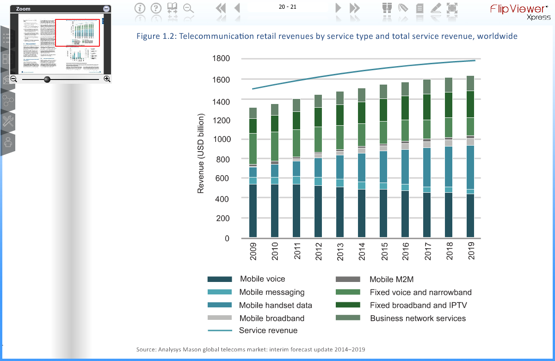Screen dimensions: 555x361
Task: Open the user profile sidebar tab
Action: [x=7, y=142]
